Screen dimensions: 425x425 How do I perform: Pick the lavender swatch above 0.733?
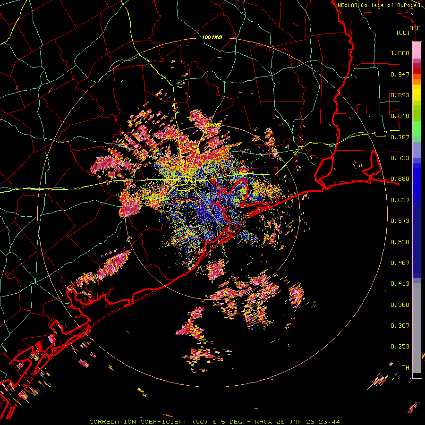tap(417, 150)
